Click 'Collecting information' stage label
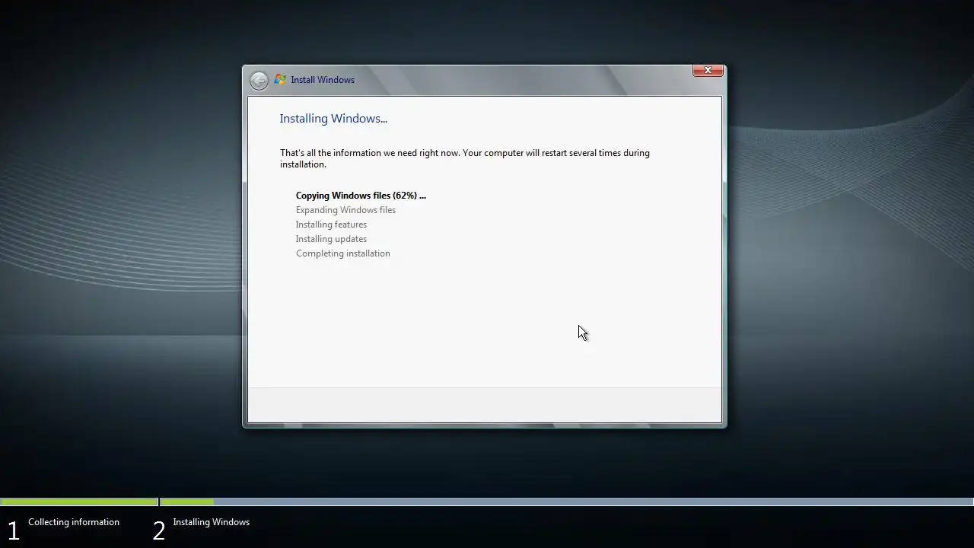Screen dimensions: 974x548 [x=74, y=522]
